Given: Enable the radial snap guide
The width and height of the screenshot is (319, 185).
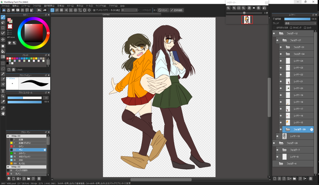Looking at the screenshot, I should (x=71, y=10).
